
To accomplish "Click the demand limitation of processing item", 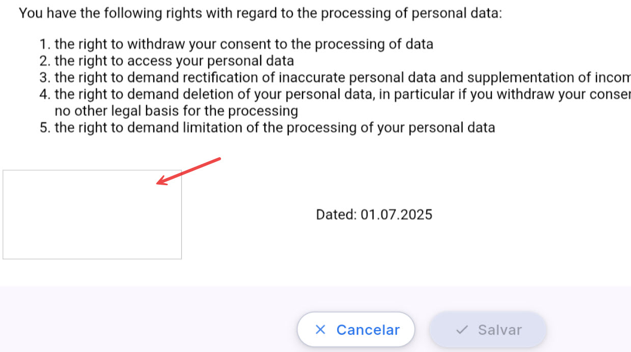I will [x=275, y=127].
